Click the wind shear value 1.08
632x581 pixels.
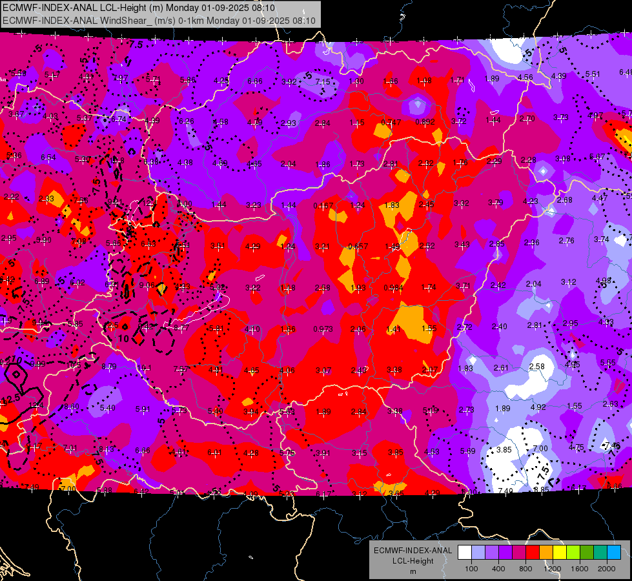coord(424,81)
